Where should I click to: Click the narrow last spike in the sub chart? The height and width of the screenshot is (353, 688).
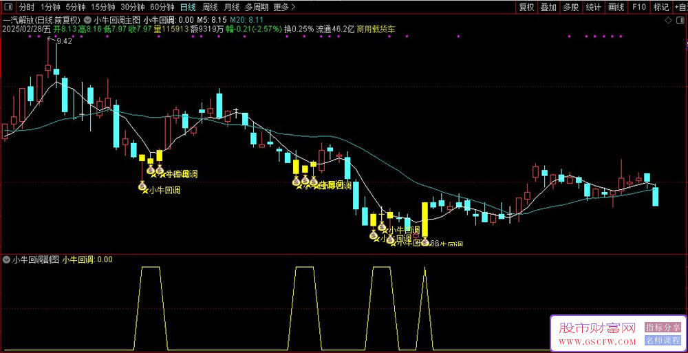(424, 308)
